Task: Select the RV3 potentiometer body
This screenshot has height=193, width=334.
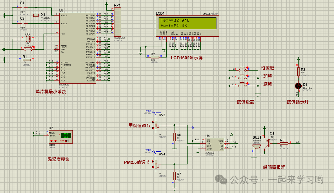Action: click(156, 125)
